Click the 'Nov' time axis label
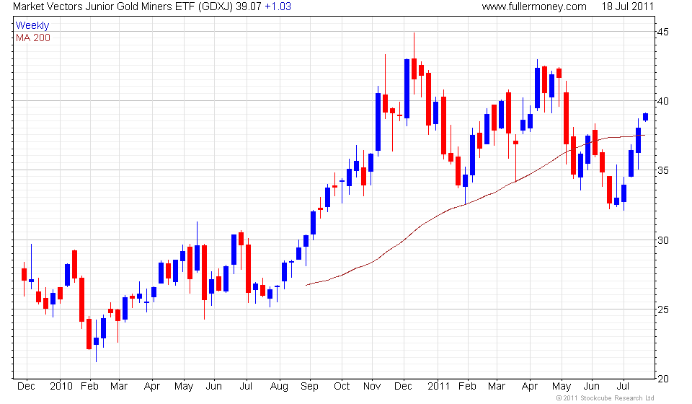The width and height of the screenshot is (692, 404). point(372,387)
